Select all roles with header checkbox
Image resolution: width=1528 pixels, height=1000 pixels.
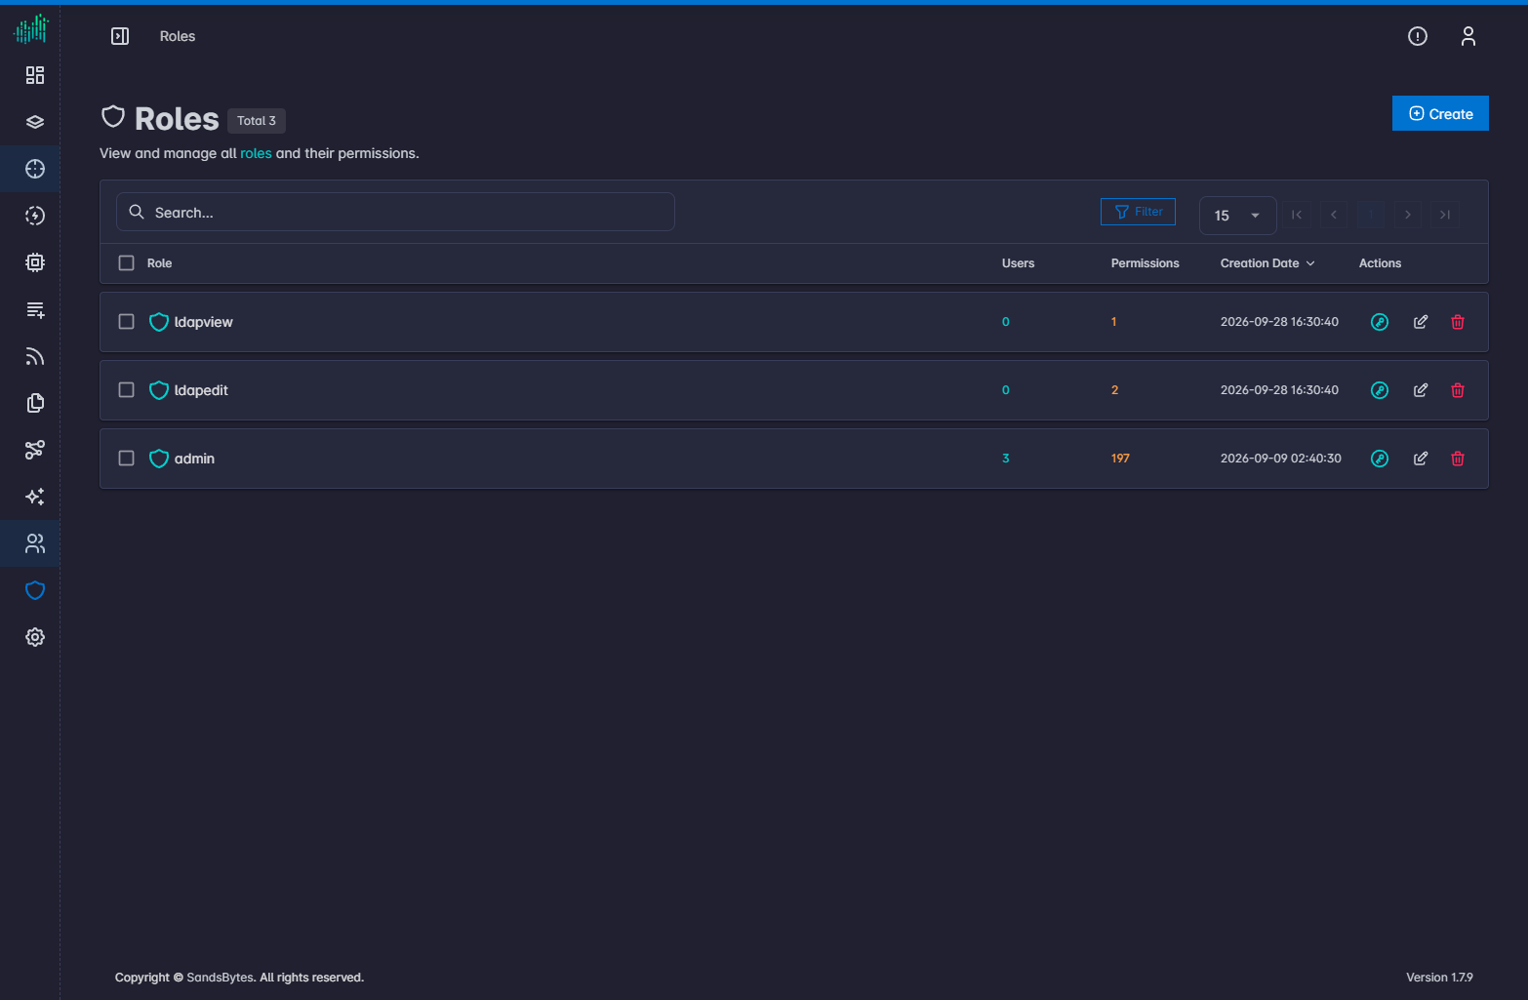pyautogui.click(x=126, y=263)
